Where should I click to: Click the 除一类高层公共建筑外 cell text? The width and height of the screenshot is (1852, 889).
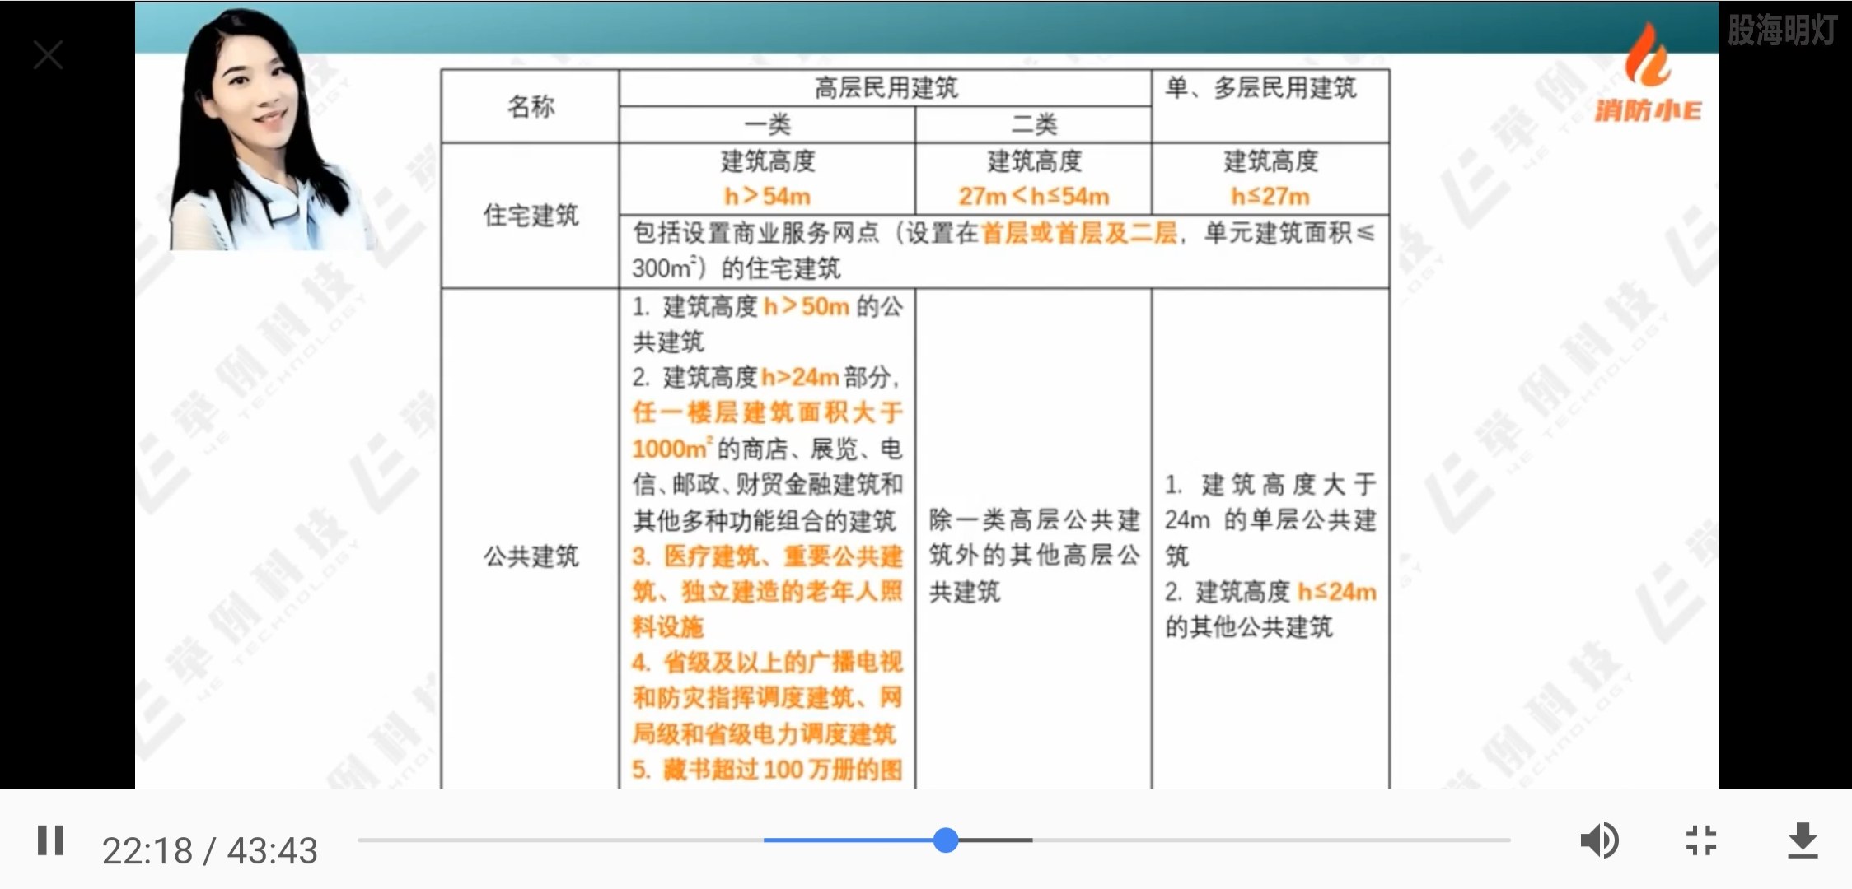(x=1034, y=556)
